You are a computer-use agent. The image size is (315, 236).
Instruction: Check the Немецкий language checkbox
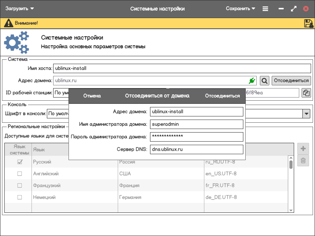[20, 197]
